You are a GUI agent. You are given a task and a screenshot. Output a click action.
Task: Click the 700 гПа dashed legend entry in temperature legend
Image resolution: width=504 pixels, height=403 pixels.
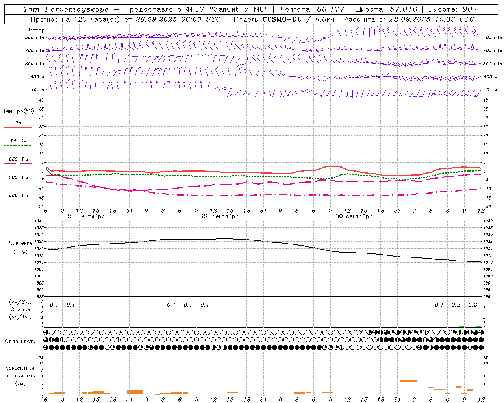19,179
